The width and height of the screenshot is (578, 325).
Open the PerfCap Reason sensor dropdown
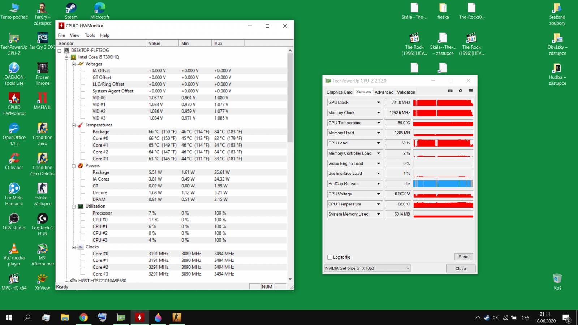click(379, 184)
